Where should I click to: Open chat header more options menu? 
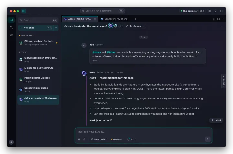[222, 26]
